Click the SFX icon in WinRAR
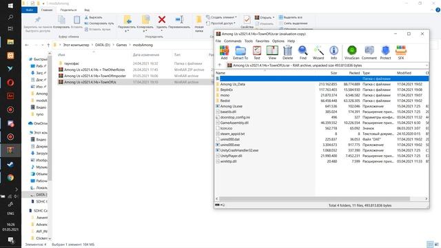 pos(401,52)
